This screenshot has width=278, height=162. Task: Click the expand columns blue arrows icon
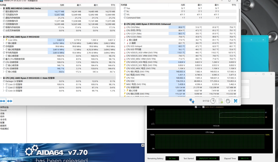3,101
